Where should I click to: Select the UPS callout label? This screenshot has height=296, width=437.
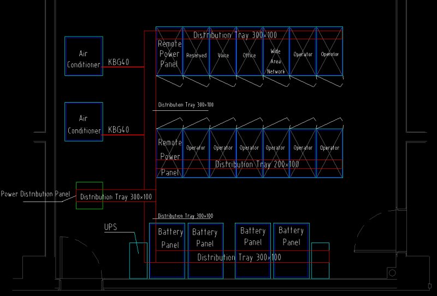pyautogui.click(x=111, y=227)
